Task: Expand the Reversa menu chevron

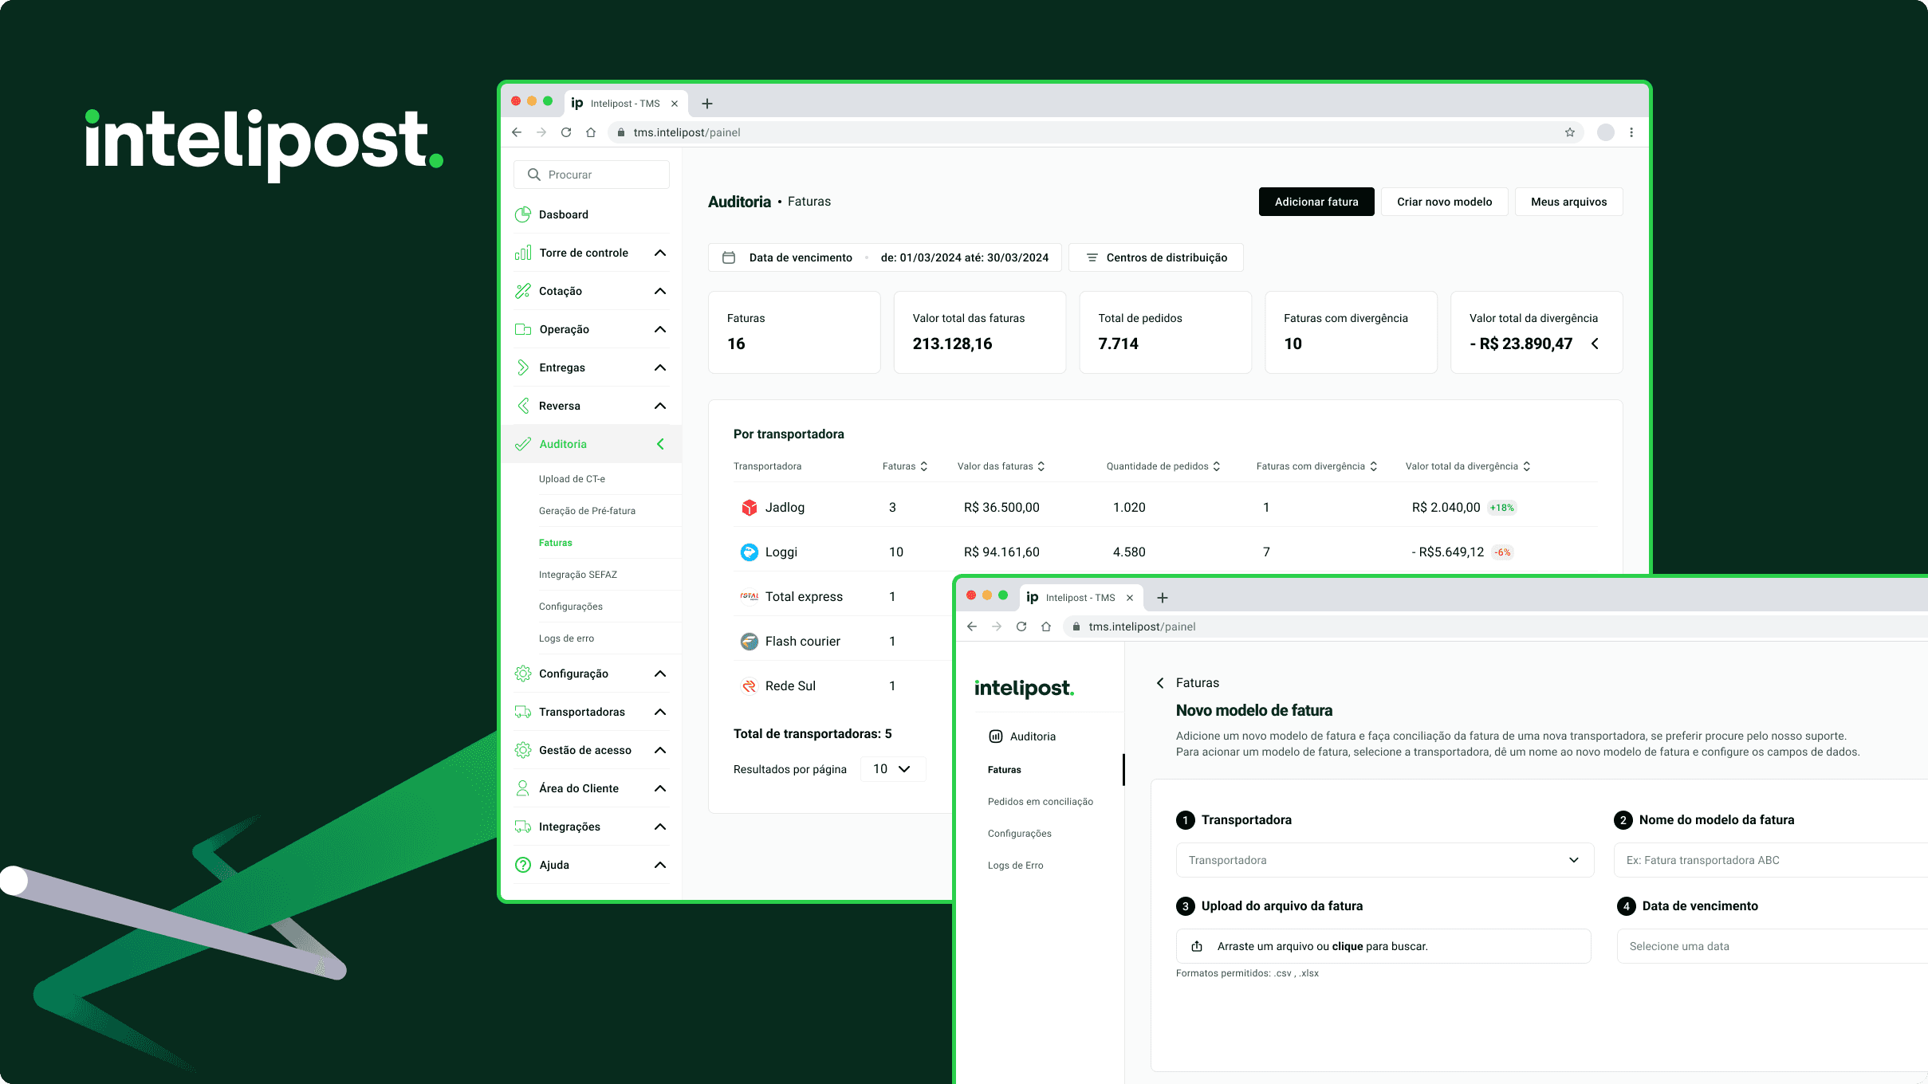Action: (660, 406)
